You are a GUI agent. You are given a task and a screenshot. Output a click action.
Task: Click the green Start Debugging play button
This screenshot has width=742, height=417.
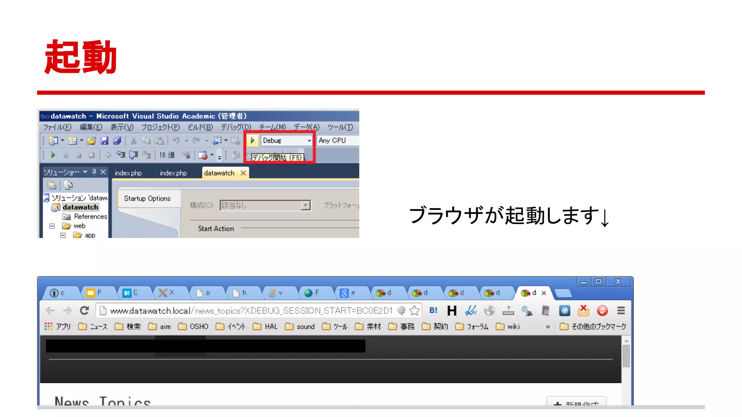pyautogui.click(x=253, y=140)
